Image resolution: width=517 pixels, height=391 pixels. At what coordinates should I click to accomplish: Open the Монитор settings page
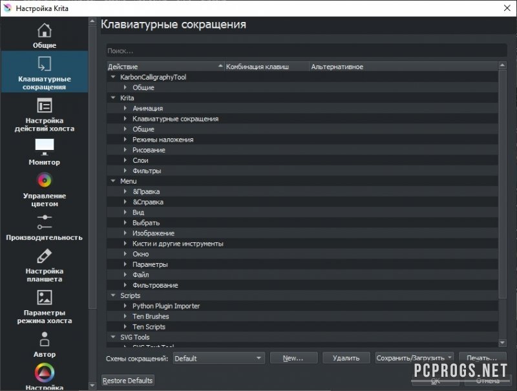(44, 152)
